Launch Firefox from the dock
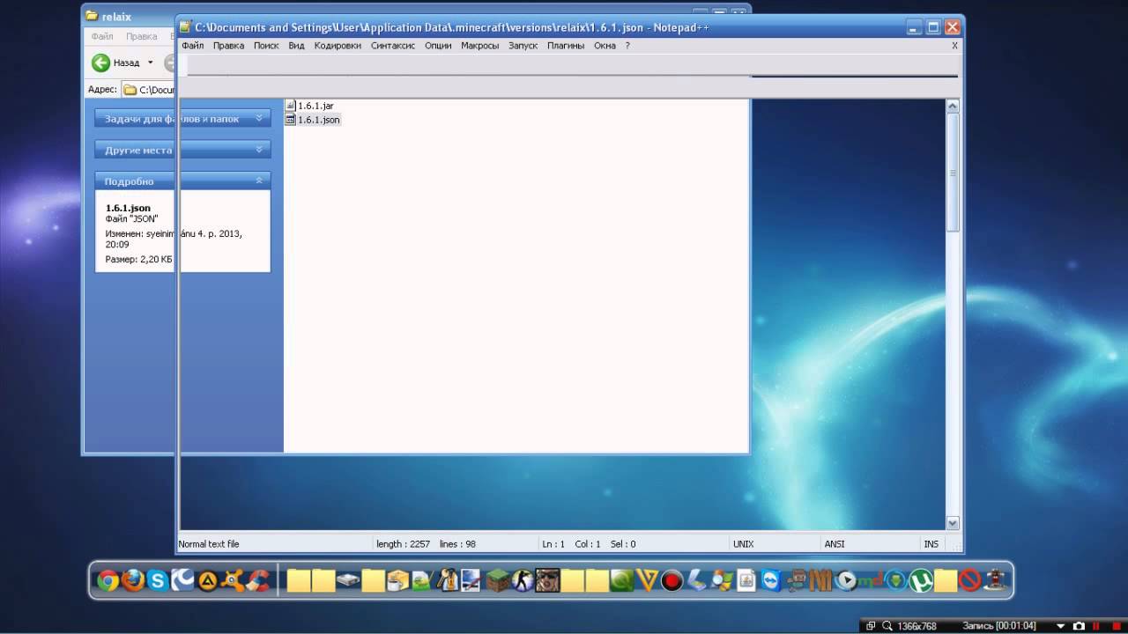Viewport: 1128px width, 634px height. tap(133, 580)
